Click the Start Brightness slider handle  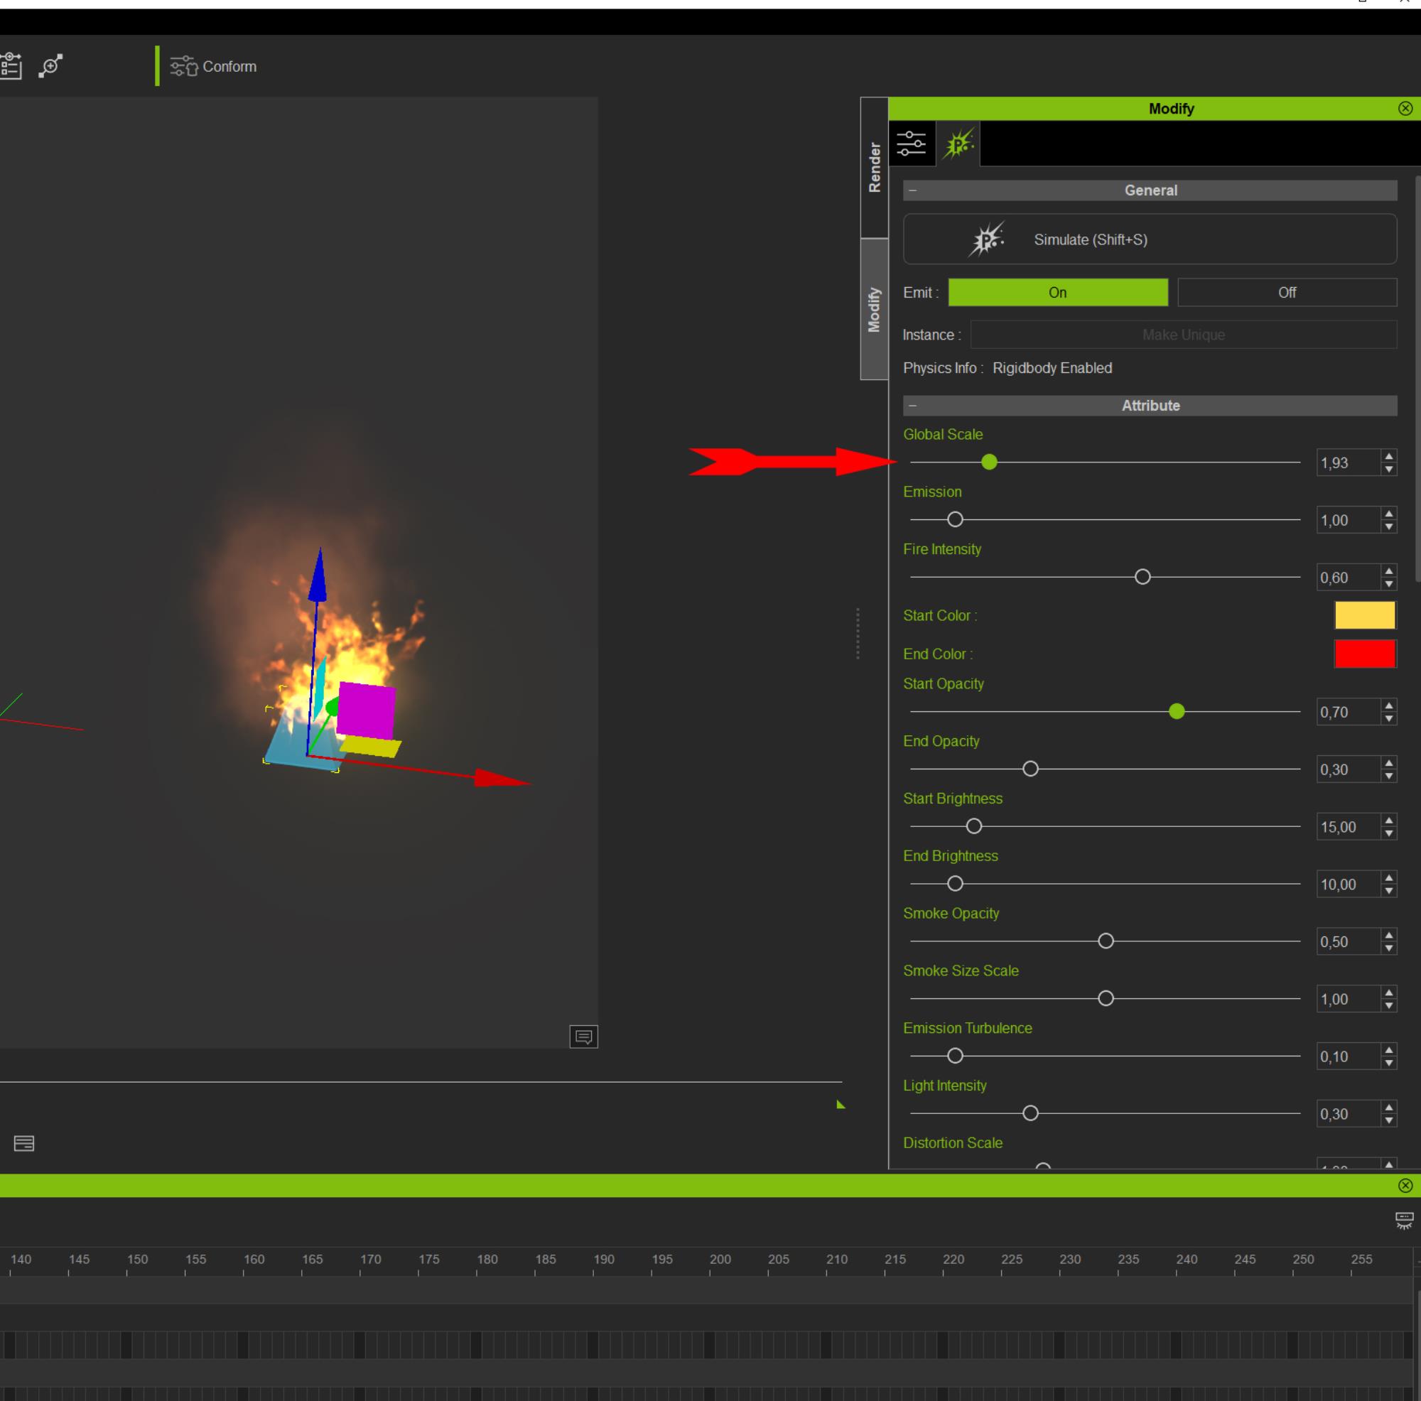[974, 826]
